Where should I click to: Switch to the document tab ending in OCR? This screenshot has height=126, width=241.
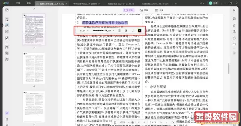pyautogui.click(x=155, y=4)
